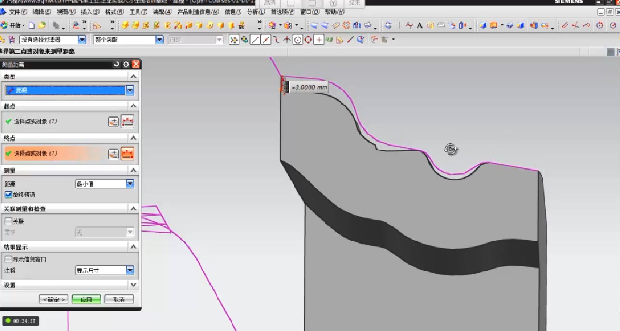Click the plus crosshair icon in main toolbar
Viewport: 620px width, 331px height.
pyautogui.click(x=399, y=25)
